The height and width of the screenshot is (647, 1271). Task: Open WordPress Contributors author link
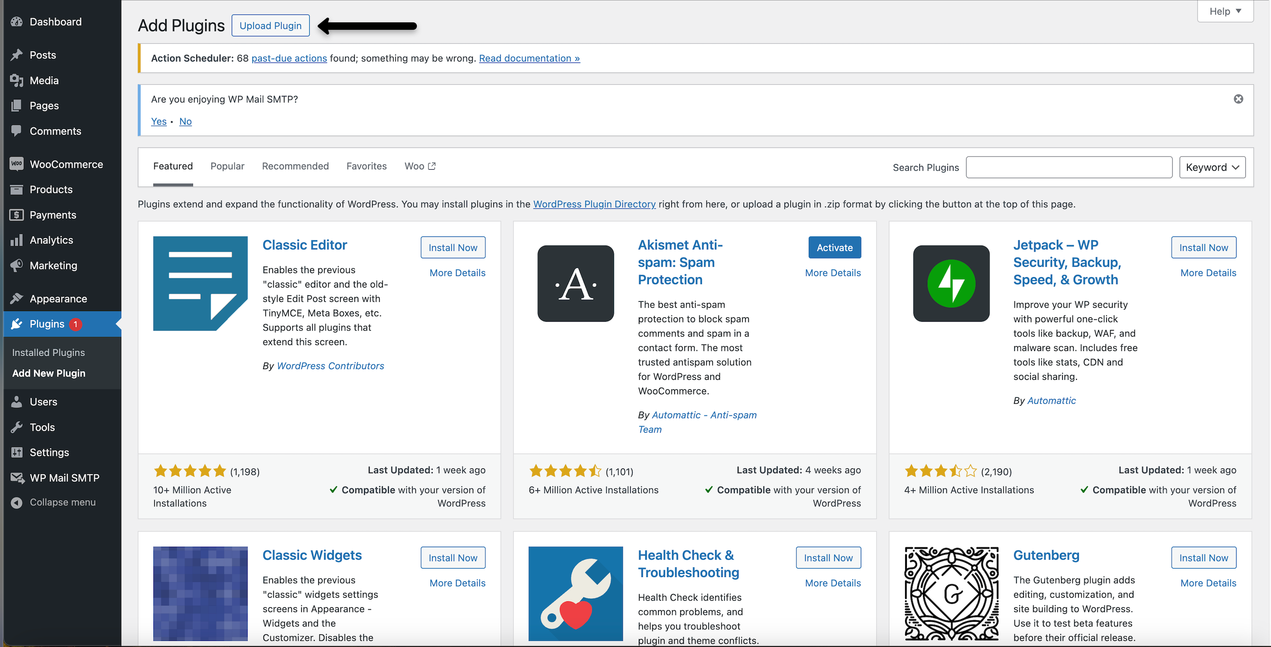tap(330, 366)
